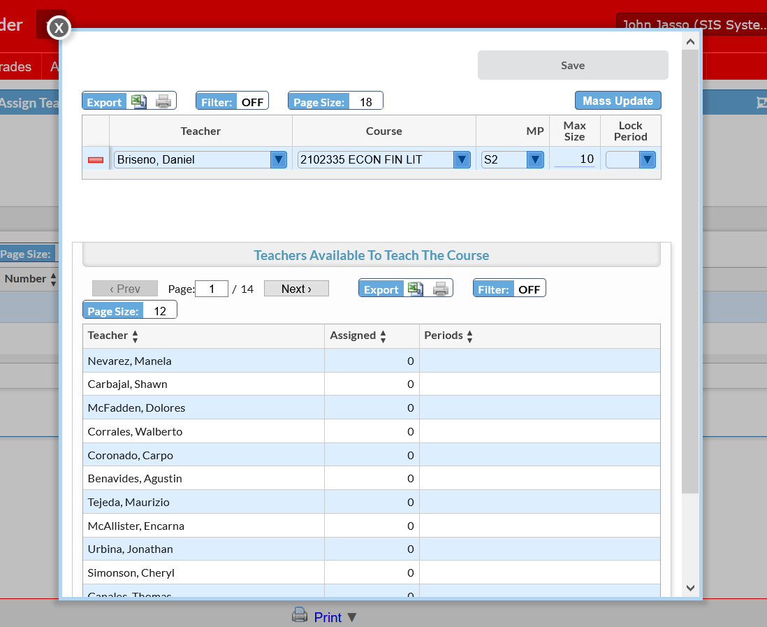This screenshot has width=767, height=627.
Task: Toggle the top Filter OFF switch
Action: 233,101
